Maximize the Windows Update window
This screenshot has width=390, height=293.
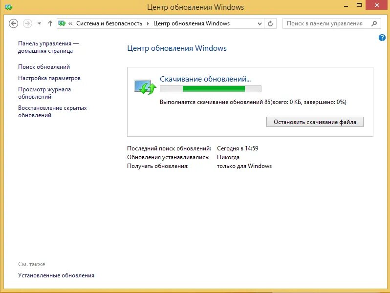pyautogui.click(x=359, y=5)
